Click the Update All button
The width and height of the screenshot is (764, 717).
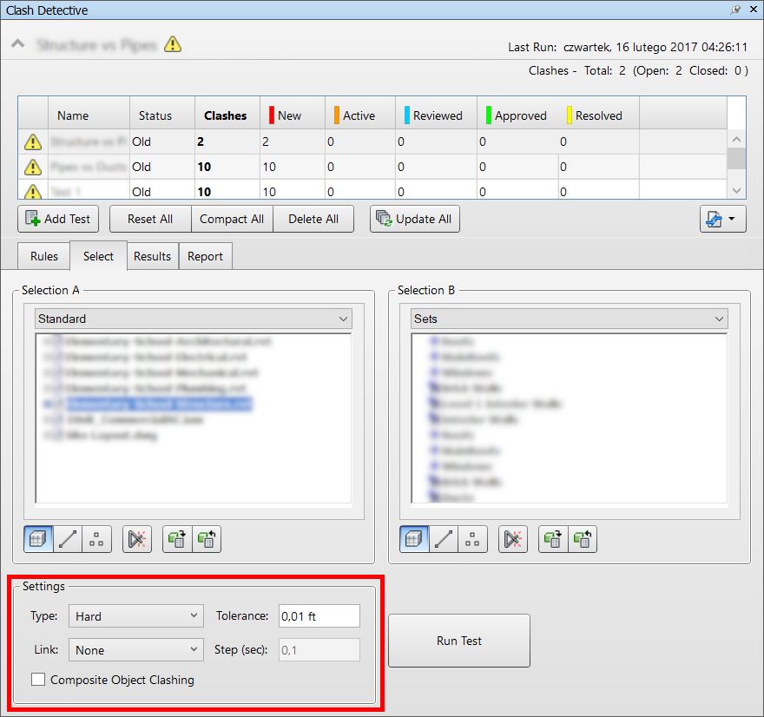pyautogui.click(x=414, y=220)
